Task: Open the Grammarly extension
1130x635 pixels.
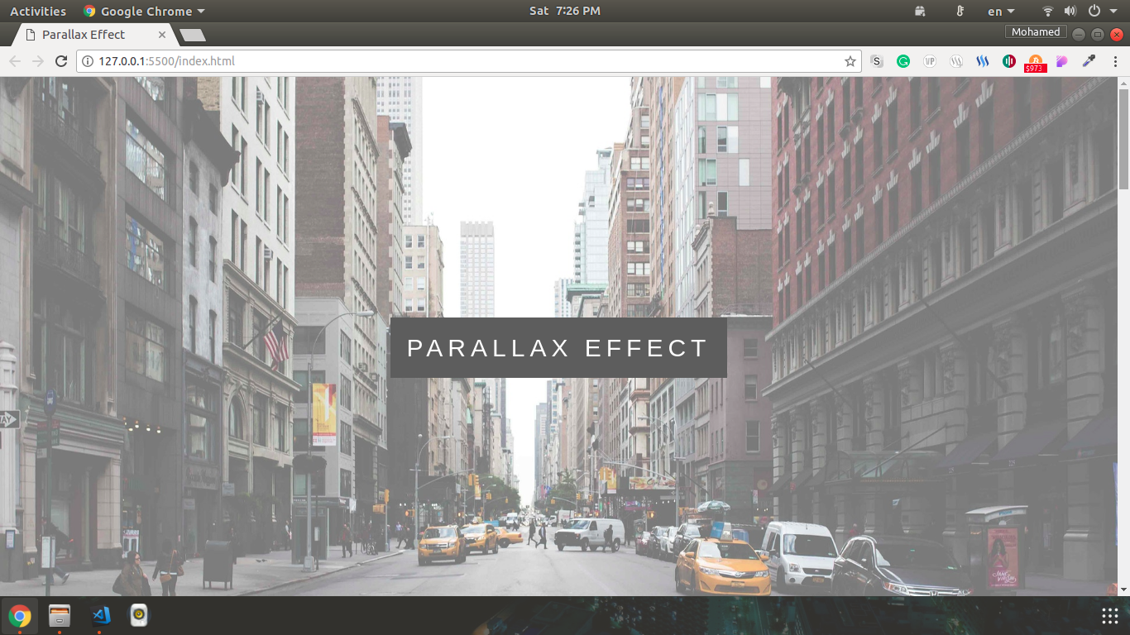Action: (x=903, y=61)
